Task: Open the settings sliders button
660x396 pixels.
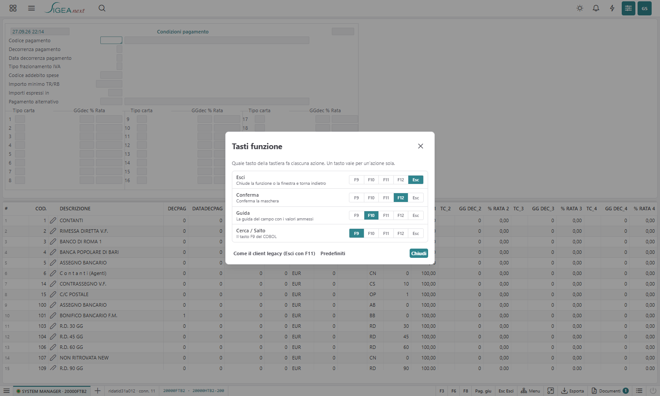Action: pyautogui.click(x=628, y=8)
